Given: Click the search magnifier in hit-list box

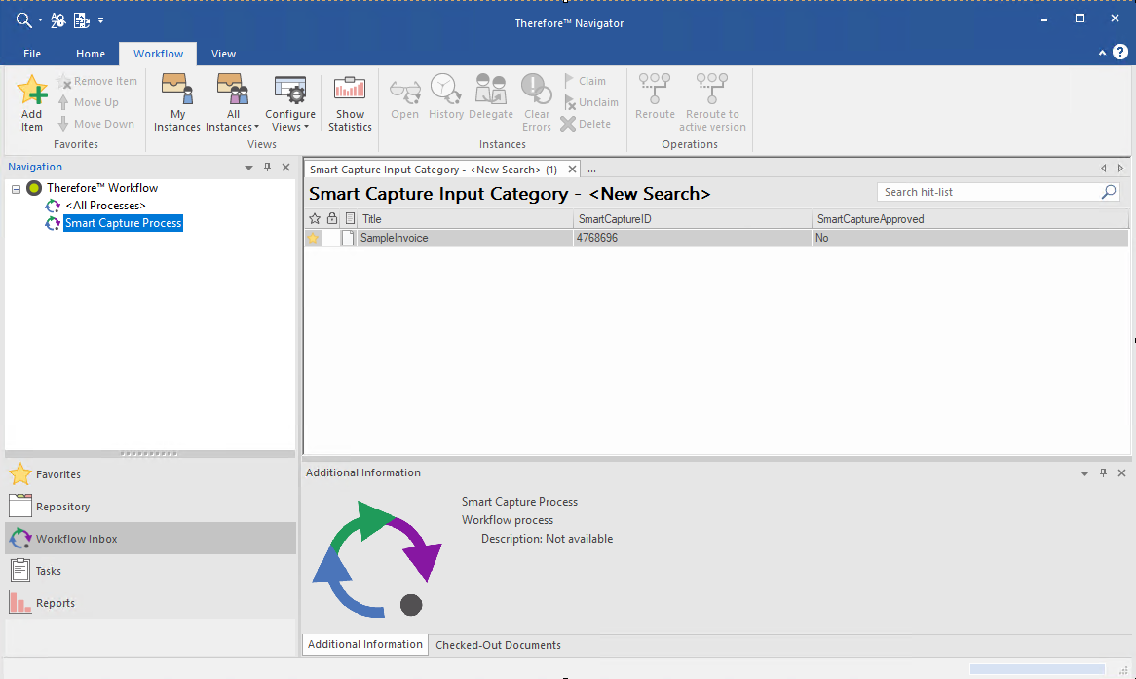Looking at the screenshot, I should click(x=1109, y=192).
